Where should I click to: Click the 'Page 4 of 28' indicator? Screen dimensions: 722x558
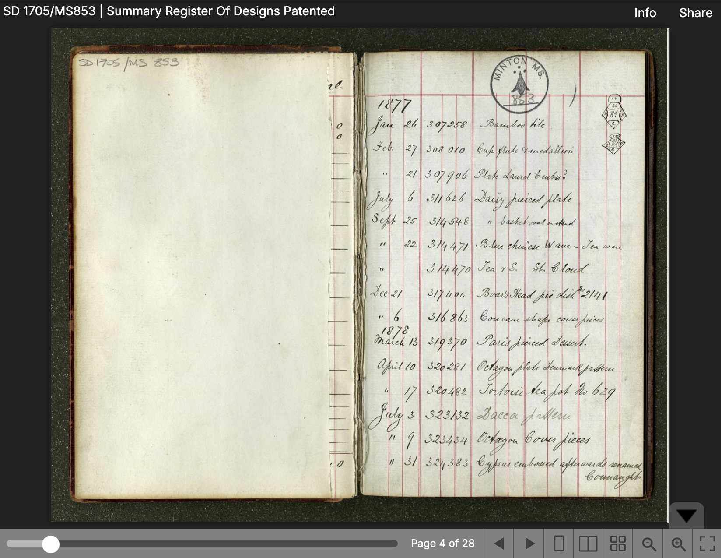[x=442, y=544]
